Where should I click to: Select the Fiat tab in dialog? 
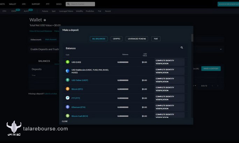pyautogui.click(x=156, y=39)
